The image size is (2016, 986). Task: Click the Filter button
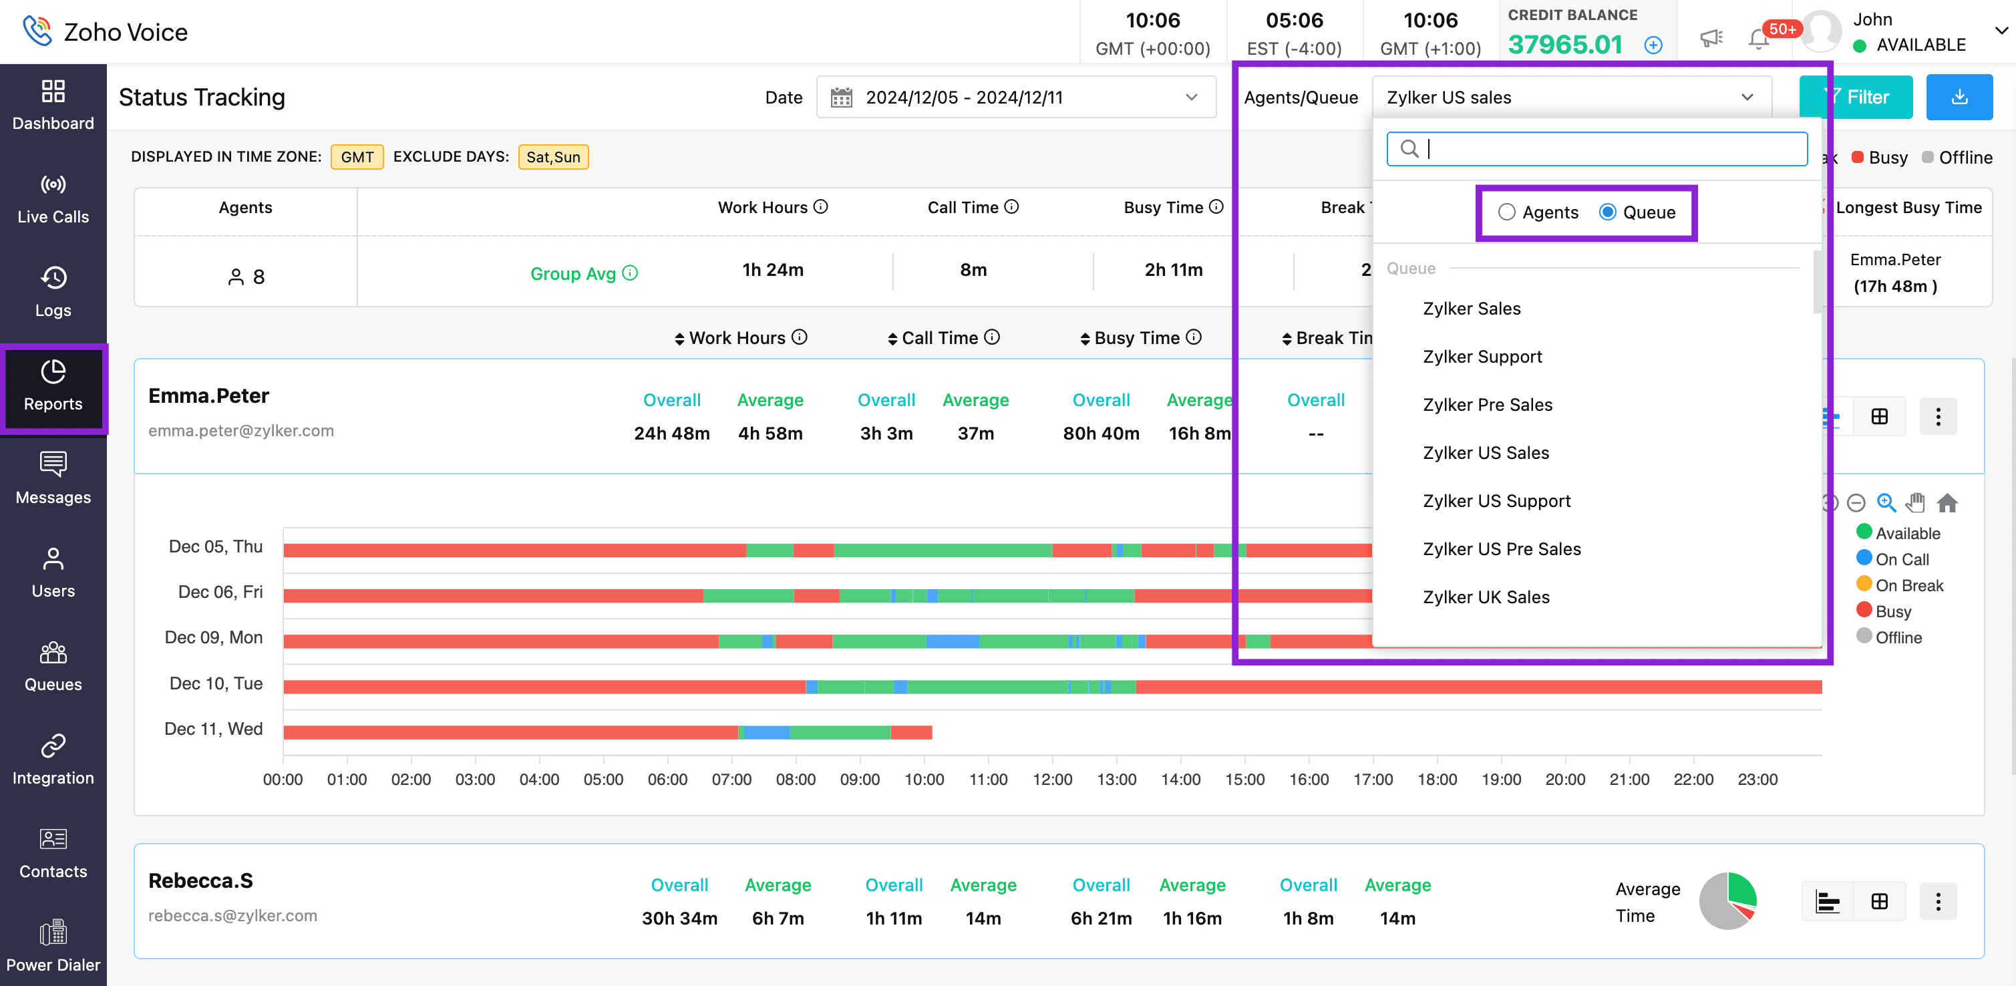coord(1856,97)
